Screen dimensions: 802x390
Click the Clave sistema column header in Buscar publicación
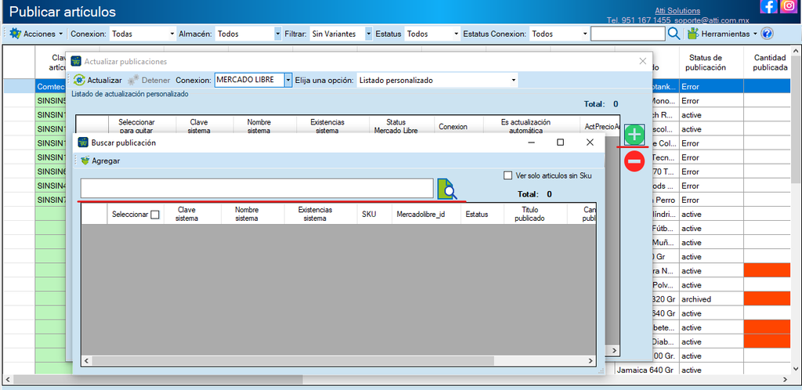[x=186, y=214]
